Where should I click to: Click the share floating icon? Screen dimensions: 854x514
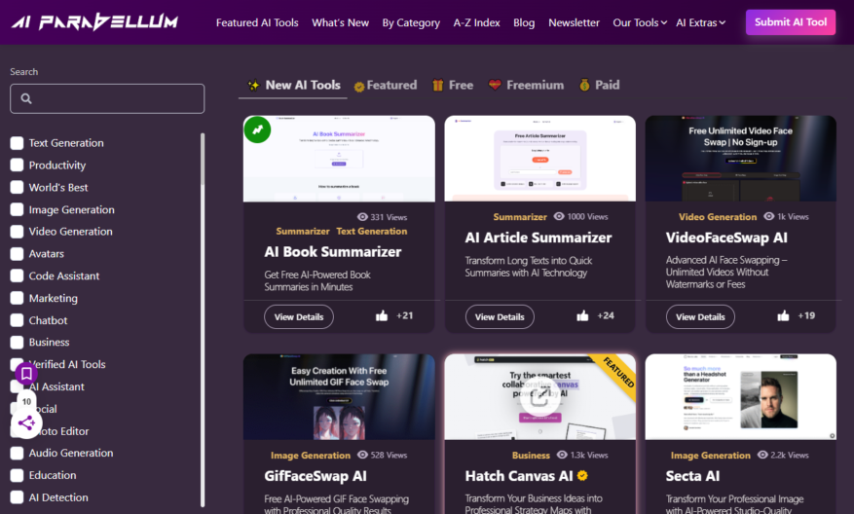click(x=26, y=423)
